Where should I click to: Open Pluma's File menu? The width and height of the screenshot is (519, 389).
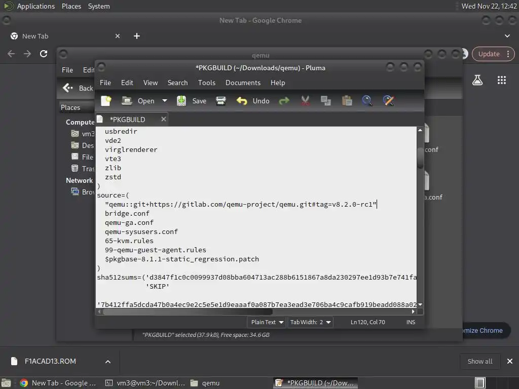pyautogui.click(x=105, y=83)
